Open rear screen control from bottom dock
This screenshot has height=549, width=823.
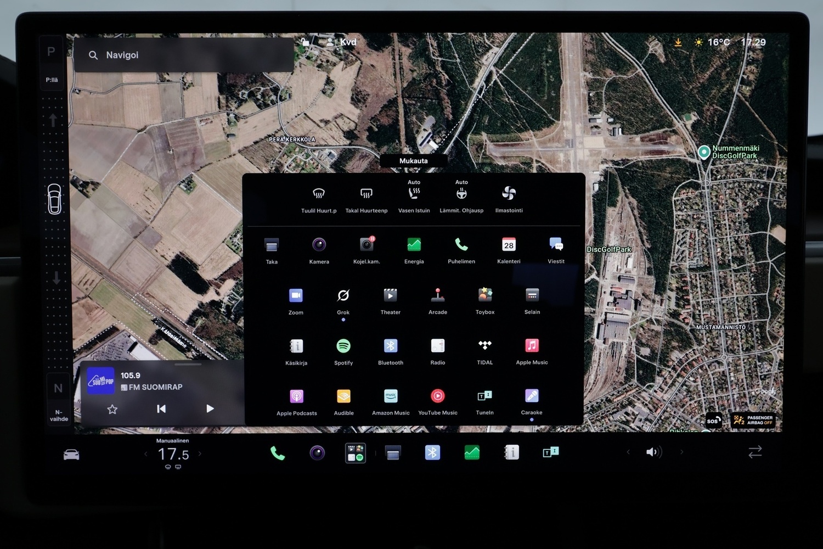(x=393, y=453)
